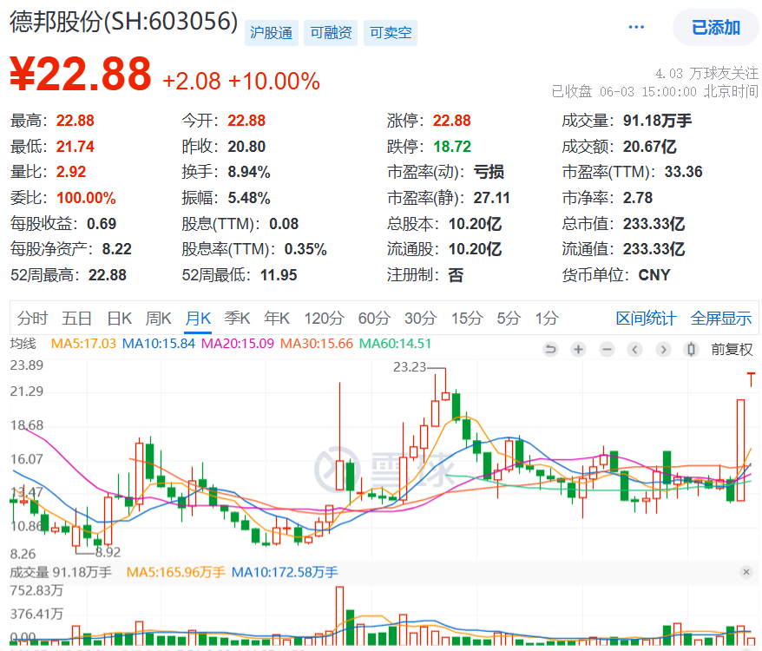Click the 换手 8.94% value

coord(249,172)
